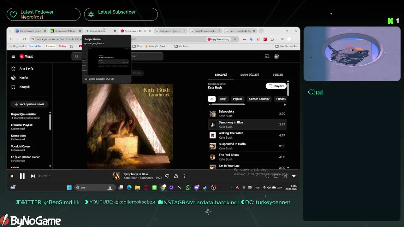This screenshot has height=227, width=404.
Task: Like Symphony in Blue with thumbs up
Action: 176,176
